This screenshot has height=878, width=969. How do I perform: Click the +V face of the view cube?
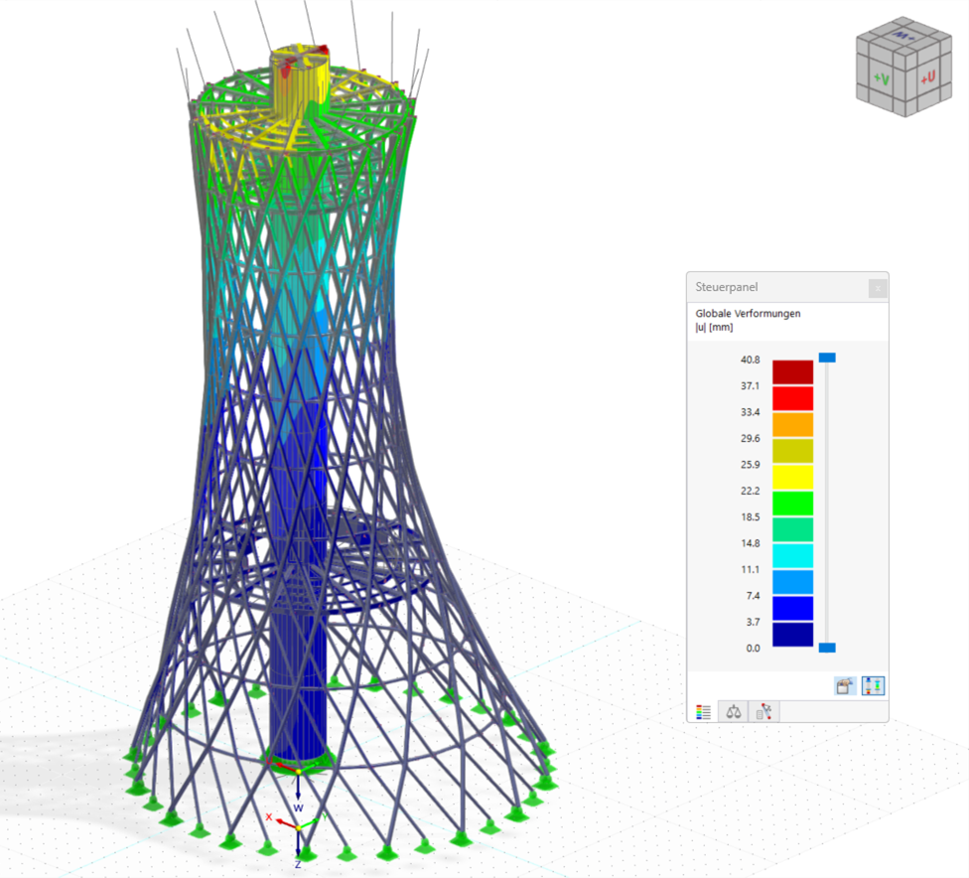click(x=881, y=78)
